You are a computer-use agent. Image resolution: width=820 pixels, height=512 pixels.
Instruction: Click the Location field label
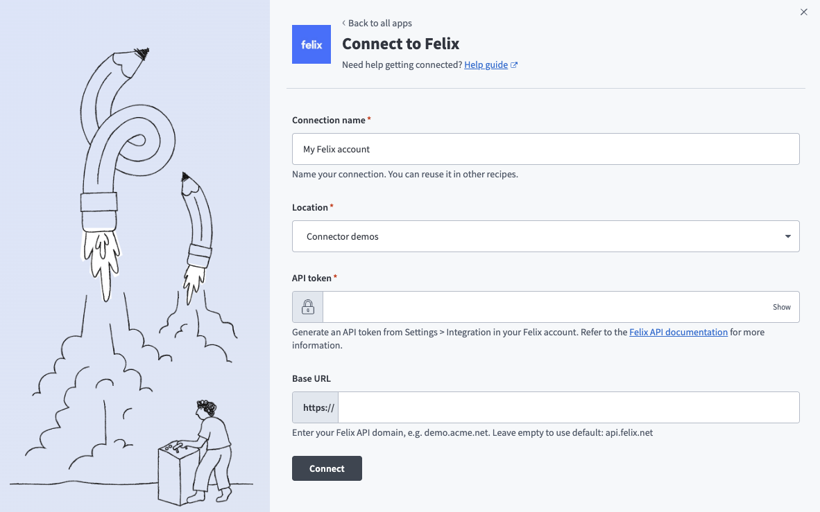[x=310, y=208]
